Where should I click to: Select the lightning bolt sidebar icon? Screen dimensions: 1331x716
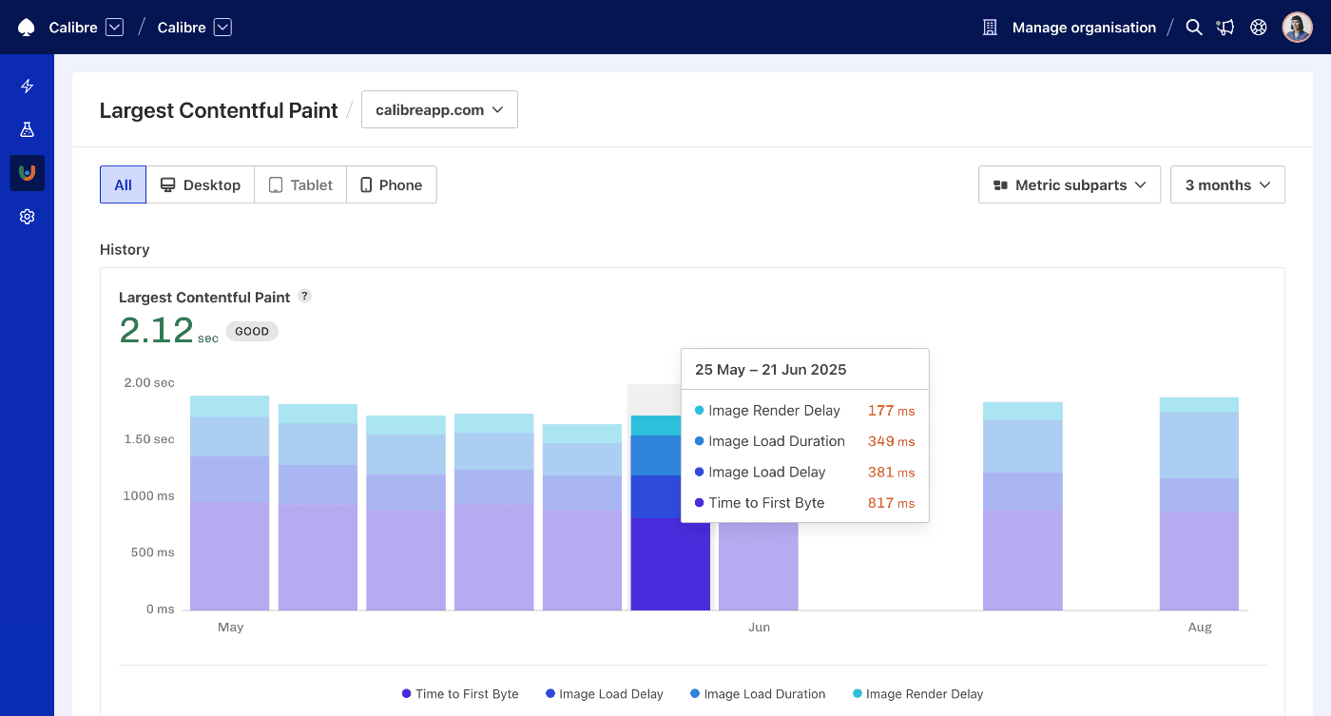[27, 86]
